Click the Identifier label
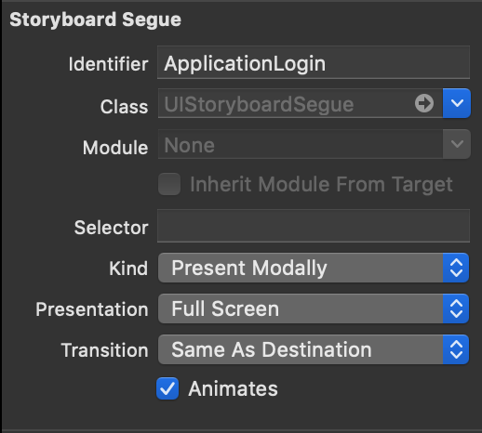Screen dimensions: 482x433 108,64
